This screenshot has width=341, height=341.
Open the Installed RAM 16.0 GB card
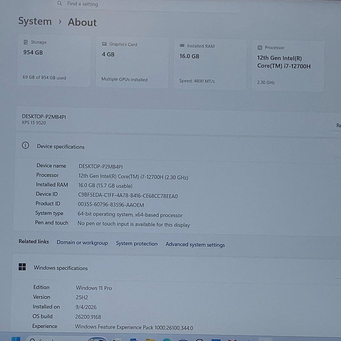[210, 64]
